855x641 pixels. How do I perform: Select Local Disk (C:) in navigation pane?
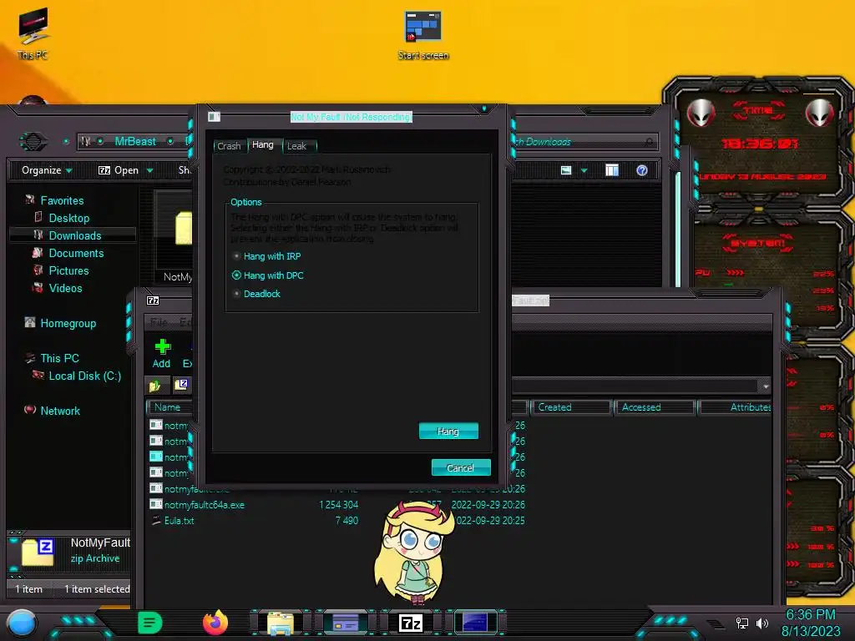[x=84, y=376]
